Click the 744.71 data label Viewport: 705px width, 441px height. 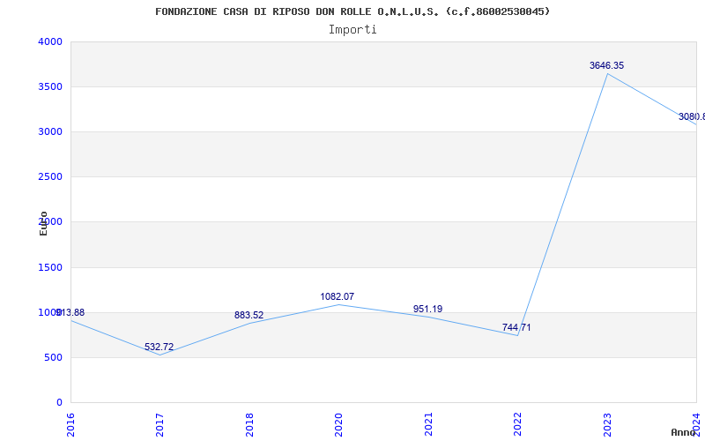point(516,327)
